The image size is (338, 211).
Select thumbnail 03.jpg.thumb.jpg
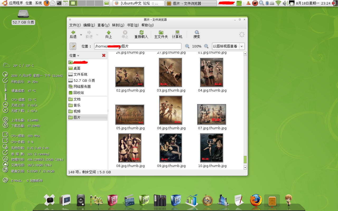(170, 72)
